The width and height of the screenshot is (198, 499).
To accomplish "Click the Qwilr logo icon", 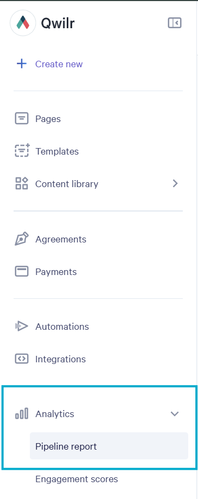I will [x=23, y=23].
